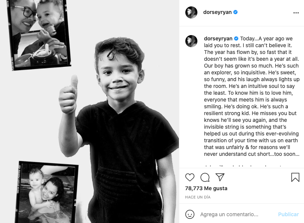Click the verified badge in the caption
The image size is (304, 223).
tap(236, 38)
